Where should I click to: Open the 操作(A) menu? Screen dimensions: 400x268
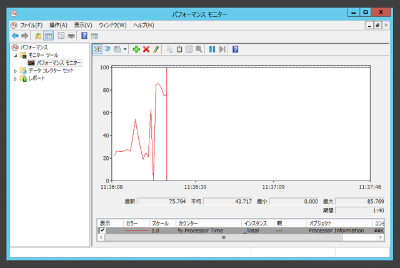point(58,25)
